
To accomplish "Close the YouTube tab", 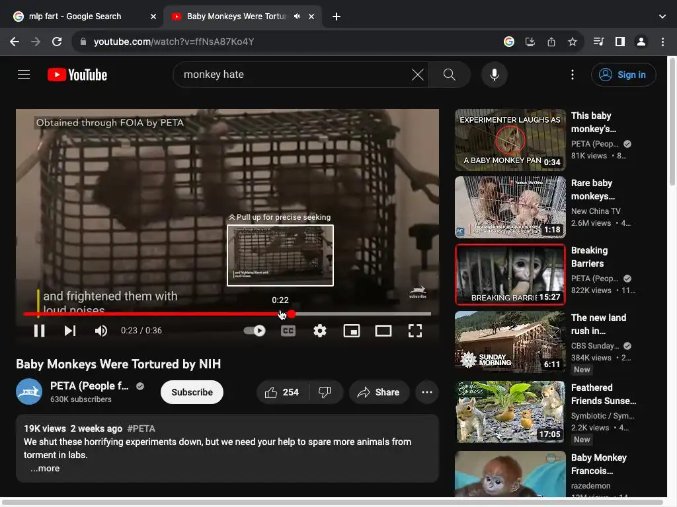I will tap(311, 17).
